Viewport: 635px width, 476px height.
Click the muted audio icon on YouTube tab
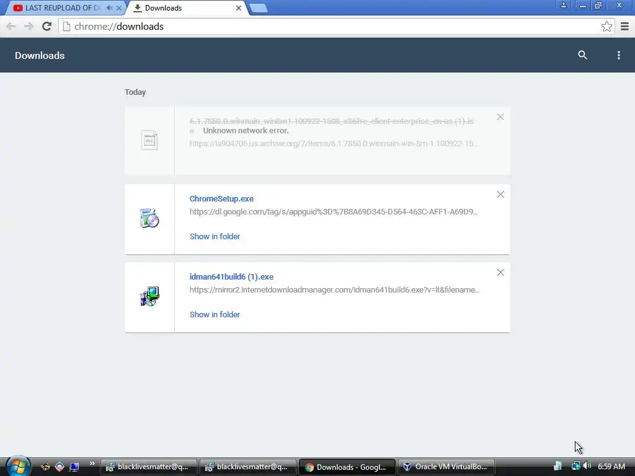(109, 8)
